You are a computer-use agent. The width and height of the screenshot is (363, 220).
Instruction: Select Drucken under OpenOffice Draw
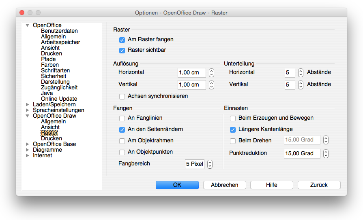(x=52, y=138)
